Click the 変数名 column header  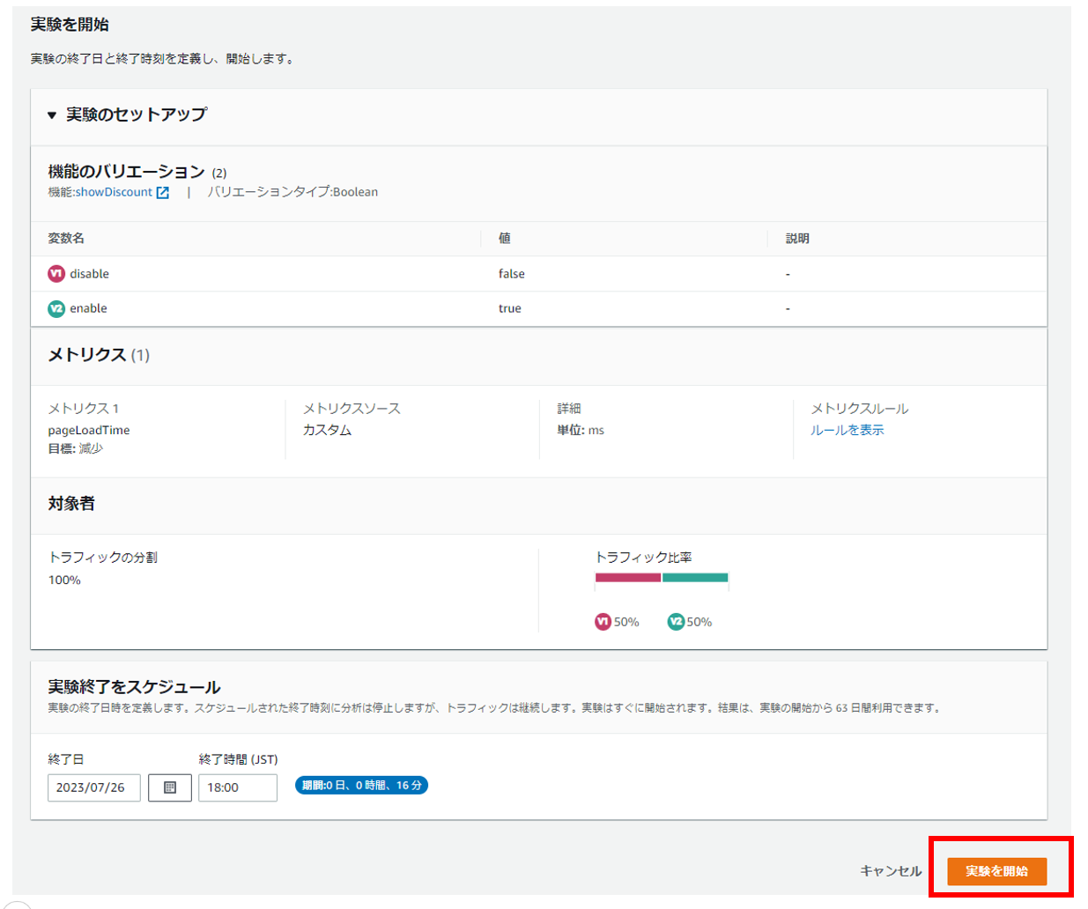click(x=66, y=239)
